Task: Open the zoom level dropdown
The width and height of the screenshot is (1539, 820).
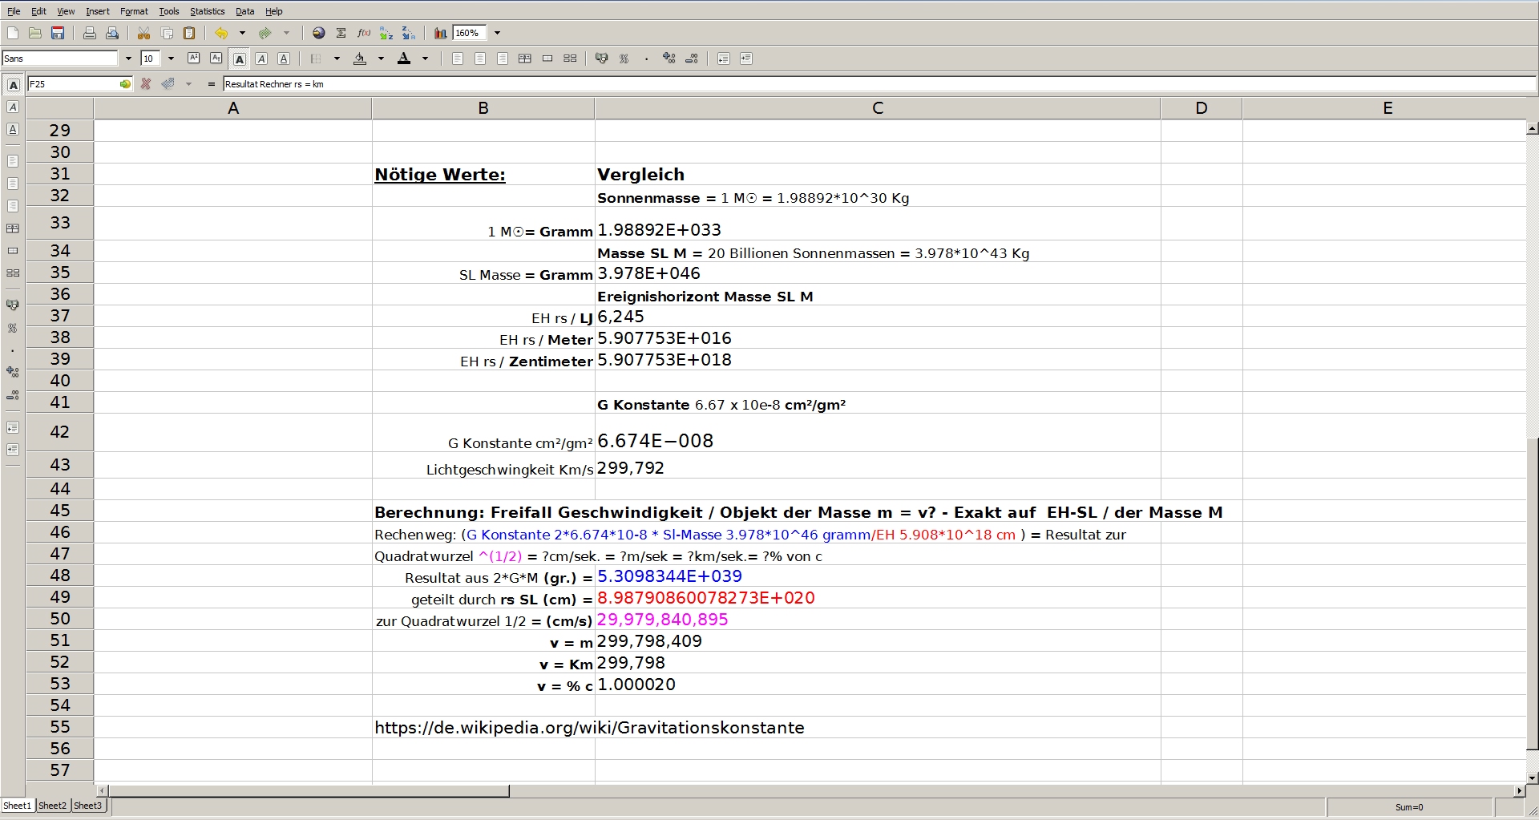Action: pos(497,33)
